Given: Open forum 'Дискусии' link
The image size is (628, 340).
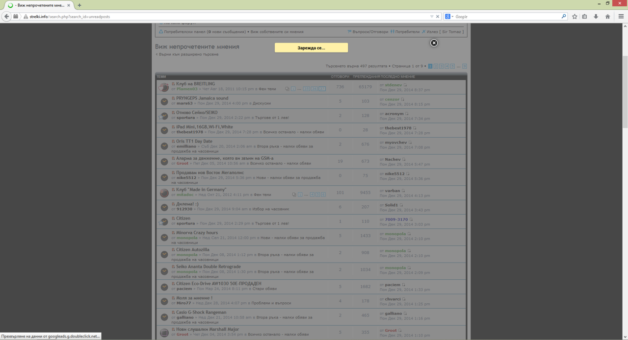Looking at the screenshot, I should pos(262,103).
